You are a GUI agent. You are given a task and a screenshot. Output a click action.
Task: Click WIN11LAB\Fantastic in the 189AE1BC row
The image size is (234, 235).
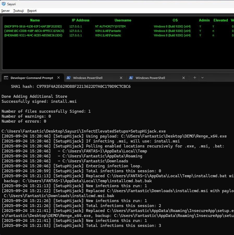108,31
